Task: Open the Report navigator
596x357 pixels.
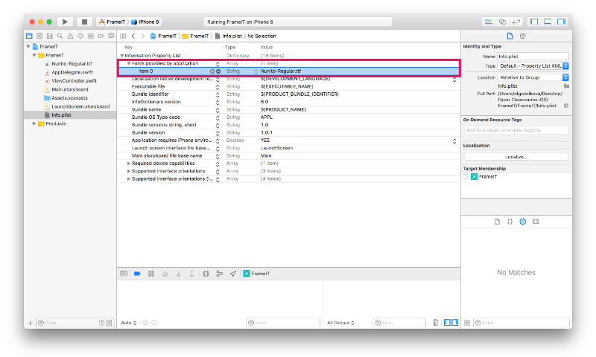Action: click(x=111, y=36)
